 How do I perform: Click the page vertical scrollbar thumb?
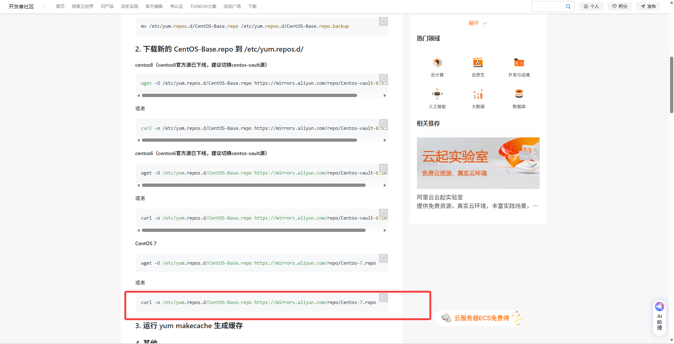(671, 85)
